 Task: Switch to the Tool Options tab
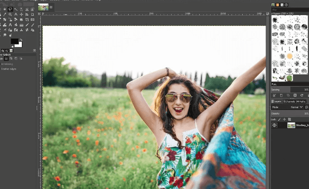pyautogui.click(x=2, y=51)
